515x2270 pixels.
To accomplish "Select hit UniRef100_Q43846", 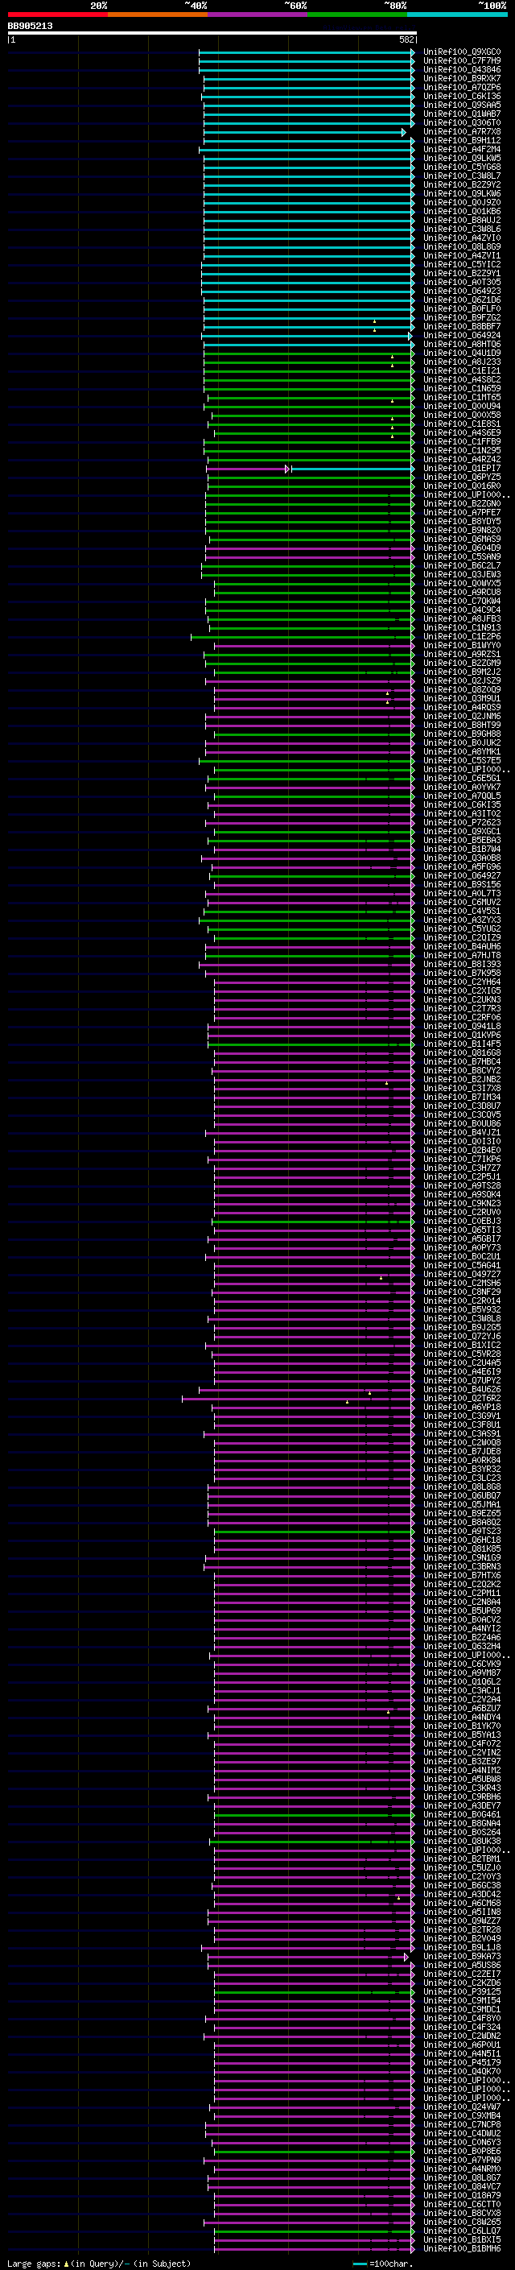I will click(462, 69).
